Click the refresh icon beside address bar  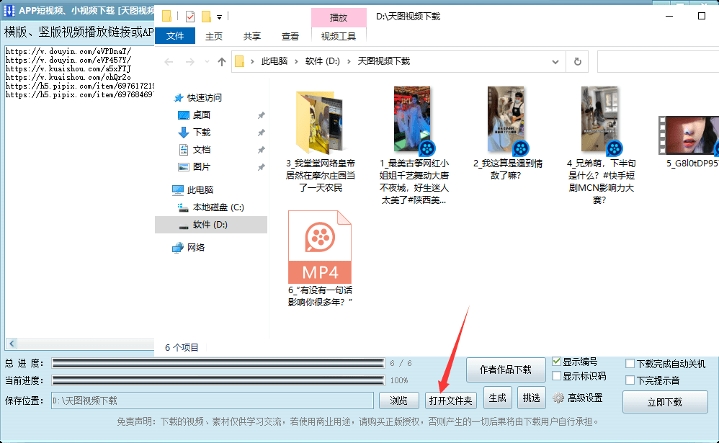pos(578,61)
